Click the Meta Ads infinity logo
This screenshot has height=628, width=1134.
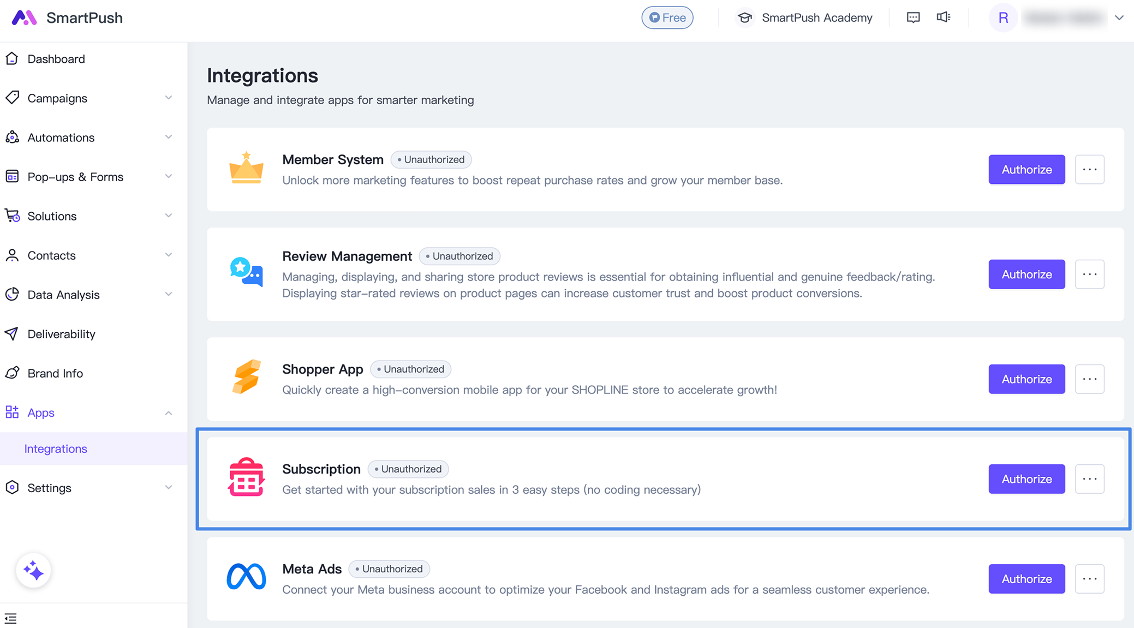[246, 576]
